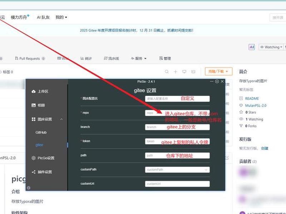Focus the path input field

click(177, 156)
